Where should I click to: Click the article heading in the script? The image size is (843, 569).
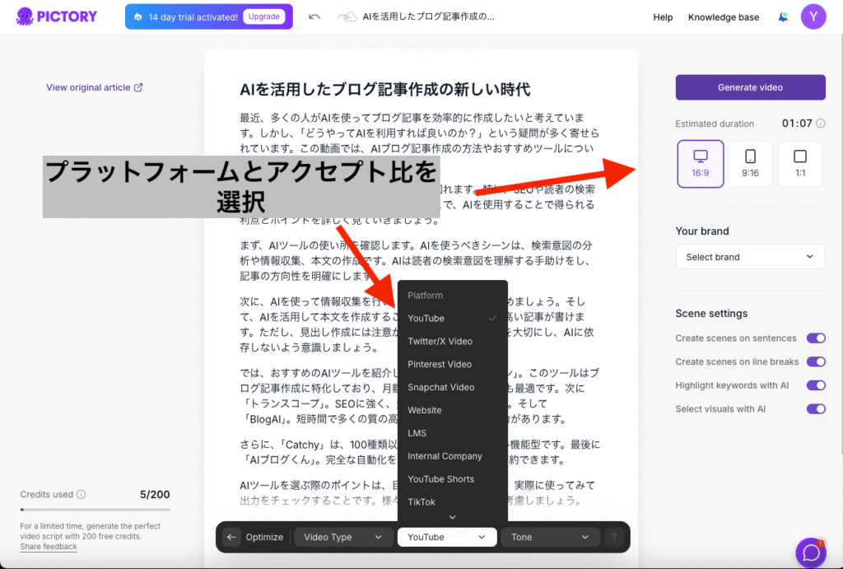385,89
